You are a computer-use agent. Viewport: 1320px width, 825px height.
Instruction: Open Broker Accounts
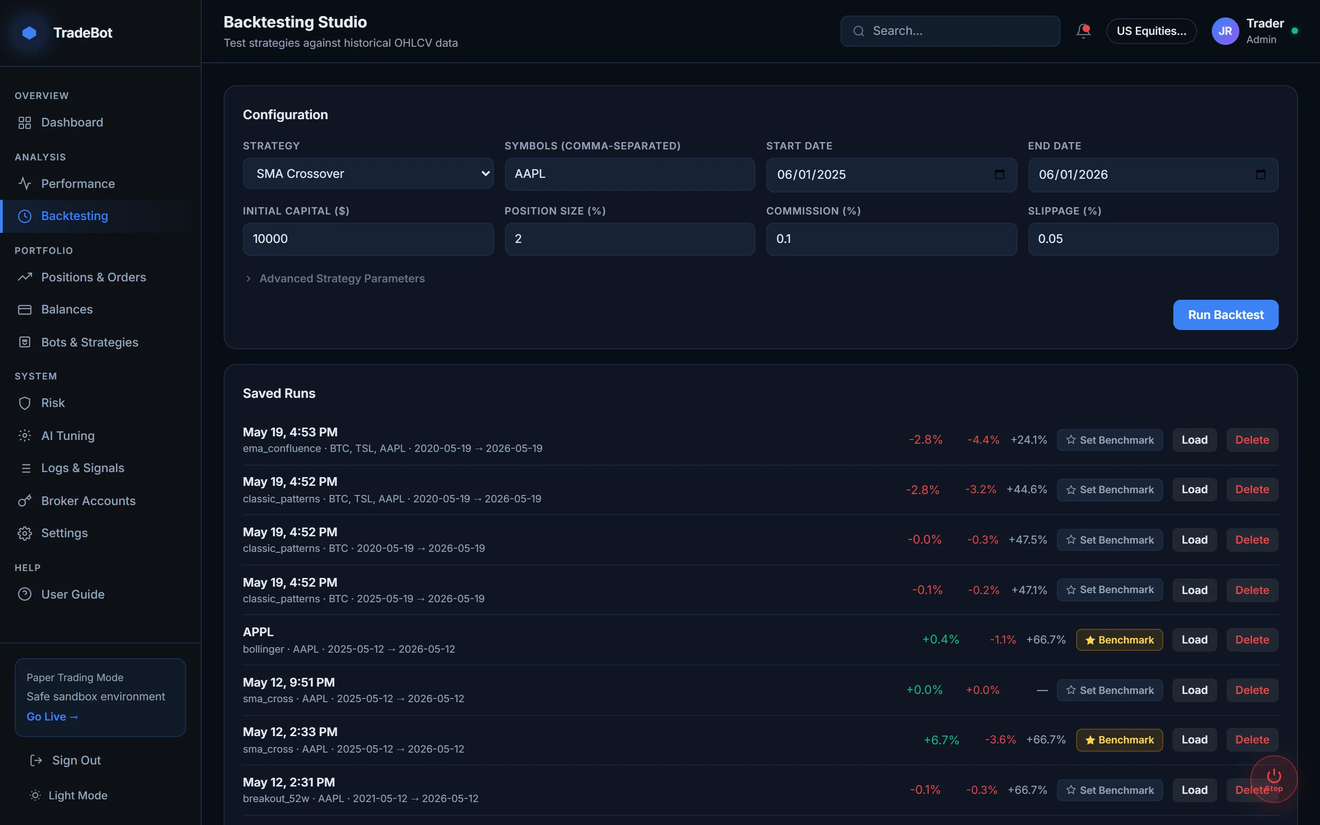[x=100, y=501]
